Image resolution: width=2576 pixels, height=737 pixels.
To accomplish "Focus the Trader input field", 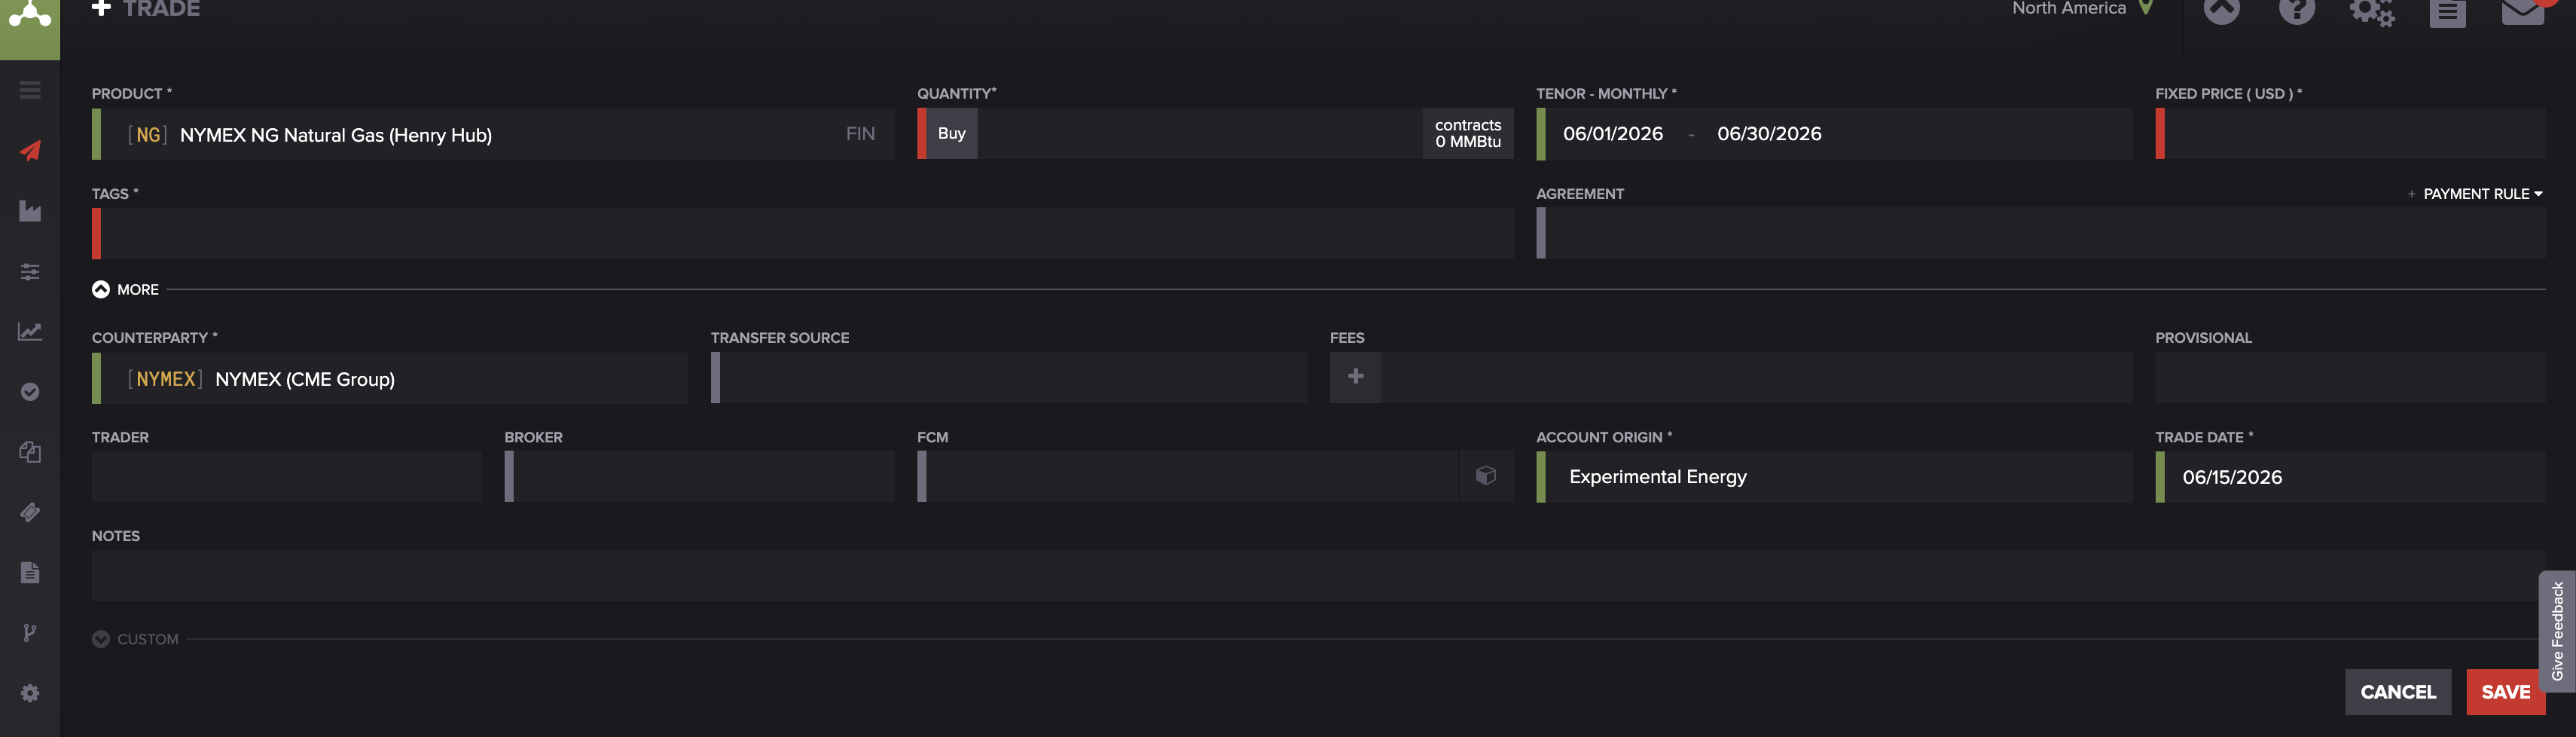I will pos(286,476).
